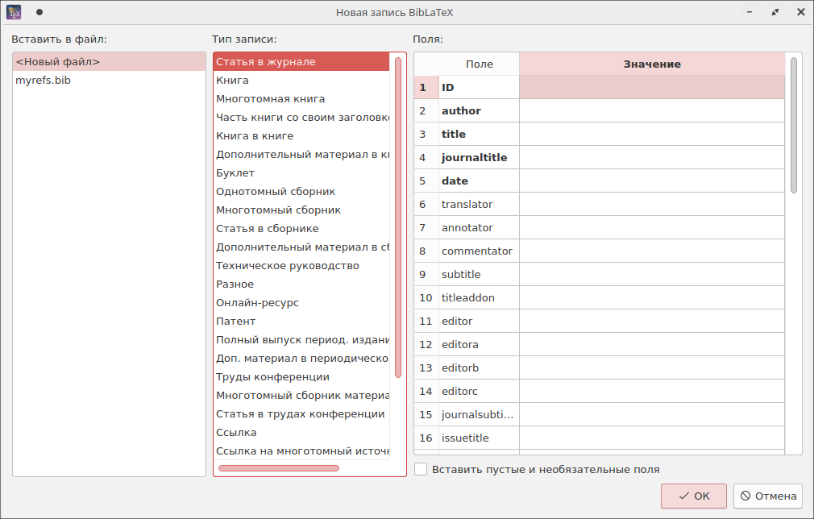The image size is (814, 519).
Task: Choose entry type Многотомный сборник
Action: click(301, 210)
